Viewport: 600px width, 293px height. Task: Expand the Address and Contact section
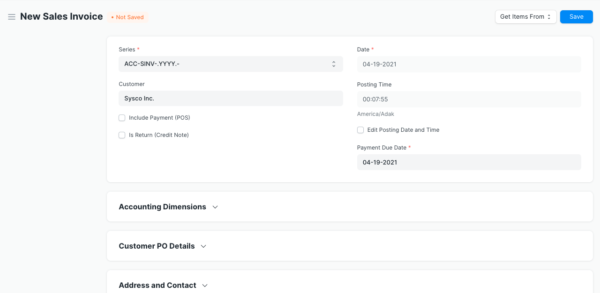(x=157, y=286)
